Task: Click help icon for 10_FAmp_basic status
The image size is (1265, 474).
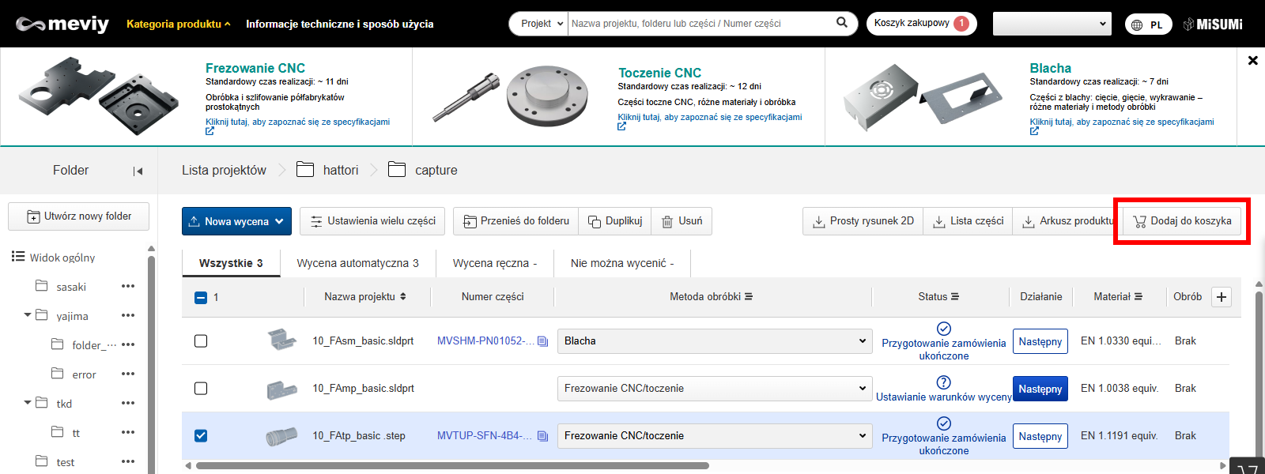Action: coord(943,382)
